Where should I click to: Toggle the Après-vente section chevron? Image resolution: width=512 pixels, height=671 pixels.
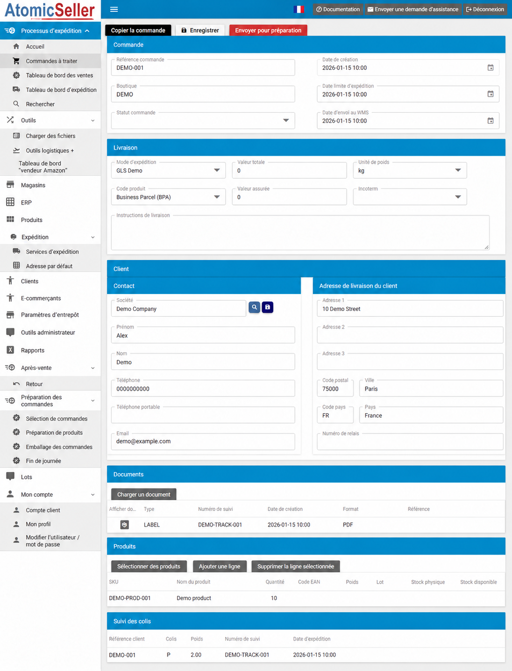click(92, 368)
